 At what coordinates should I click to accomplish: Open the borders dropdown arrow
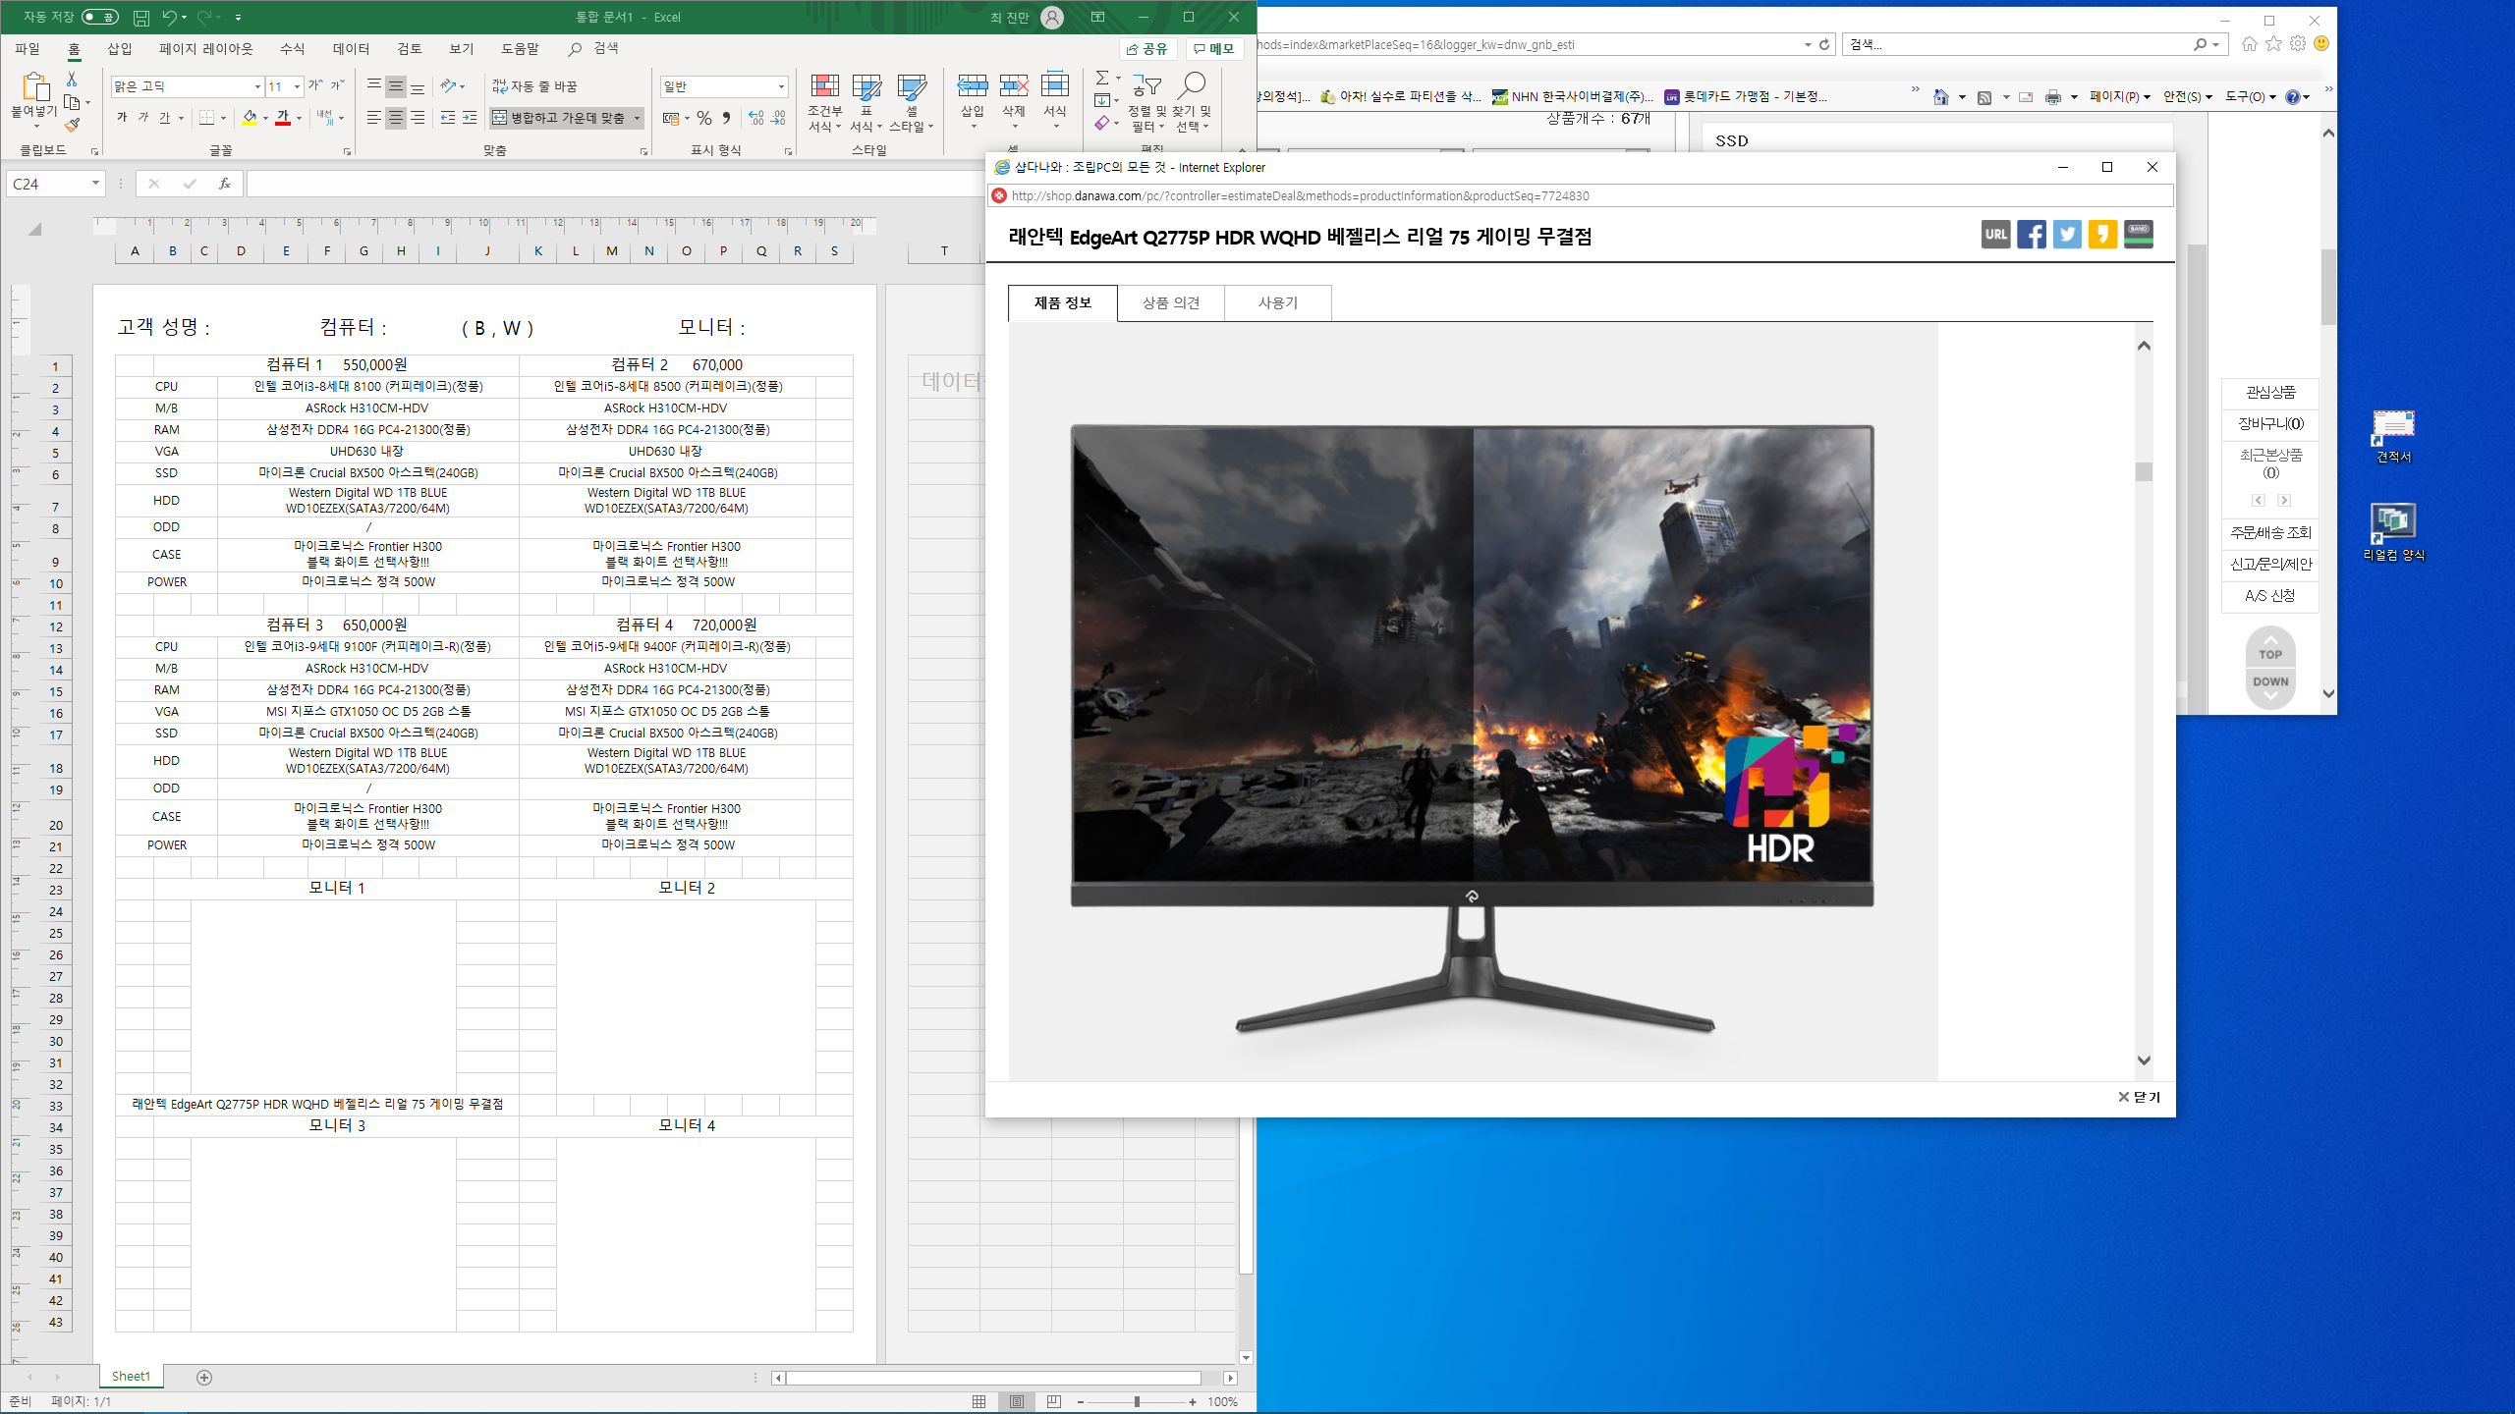tap(224, 118)
